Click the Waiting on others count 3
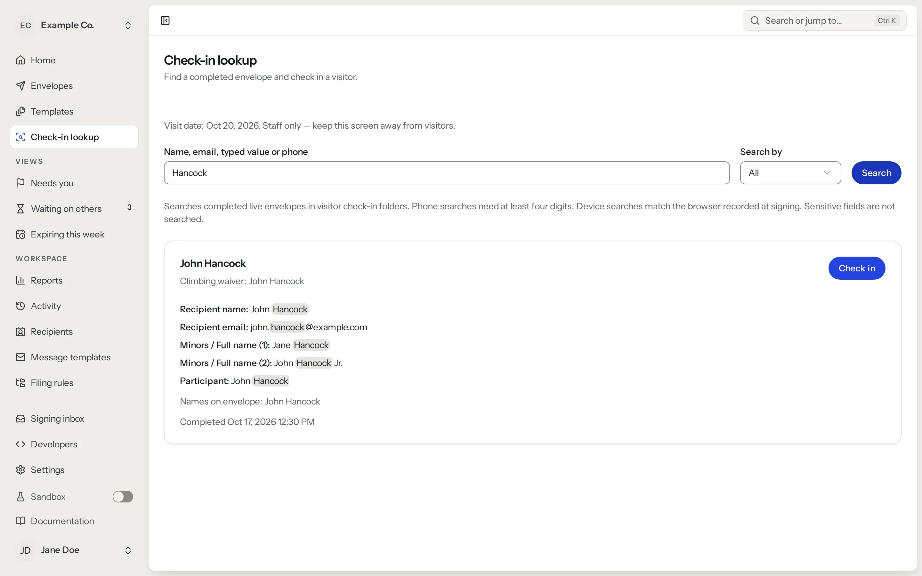This screenshot has height=576, width=922. pos(130,207)
